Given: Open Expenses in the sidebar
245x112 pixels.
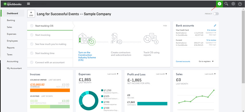Looking at the screenshot, I should point(11,34).
